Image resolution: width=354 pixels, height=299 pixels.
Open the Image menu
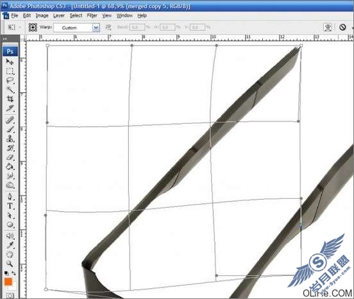click(x=42, y=15)
